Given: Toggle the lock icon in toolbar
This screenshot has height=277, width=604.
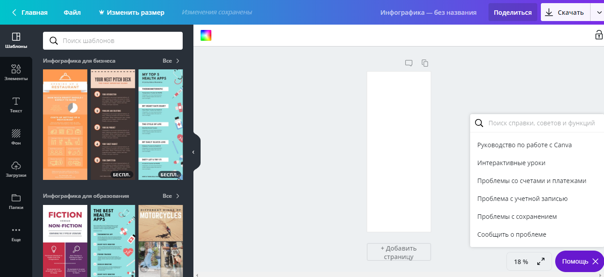Looking at the screenshot, I should click(x=599, y=35).
